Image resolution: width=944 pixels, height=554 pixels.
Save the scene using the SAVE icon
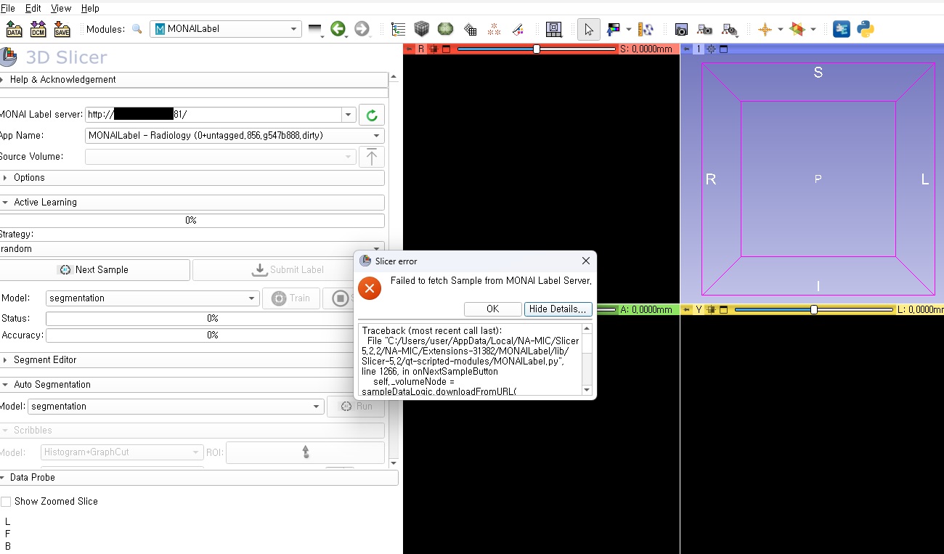[x=62, y=29]
